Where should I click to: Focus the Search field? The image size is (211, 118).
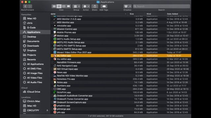(x=162, y=6)
